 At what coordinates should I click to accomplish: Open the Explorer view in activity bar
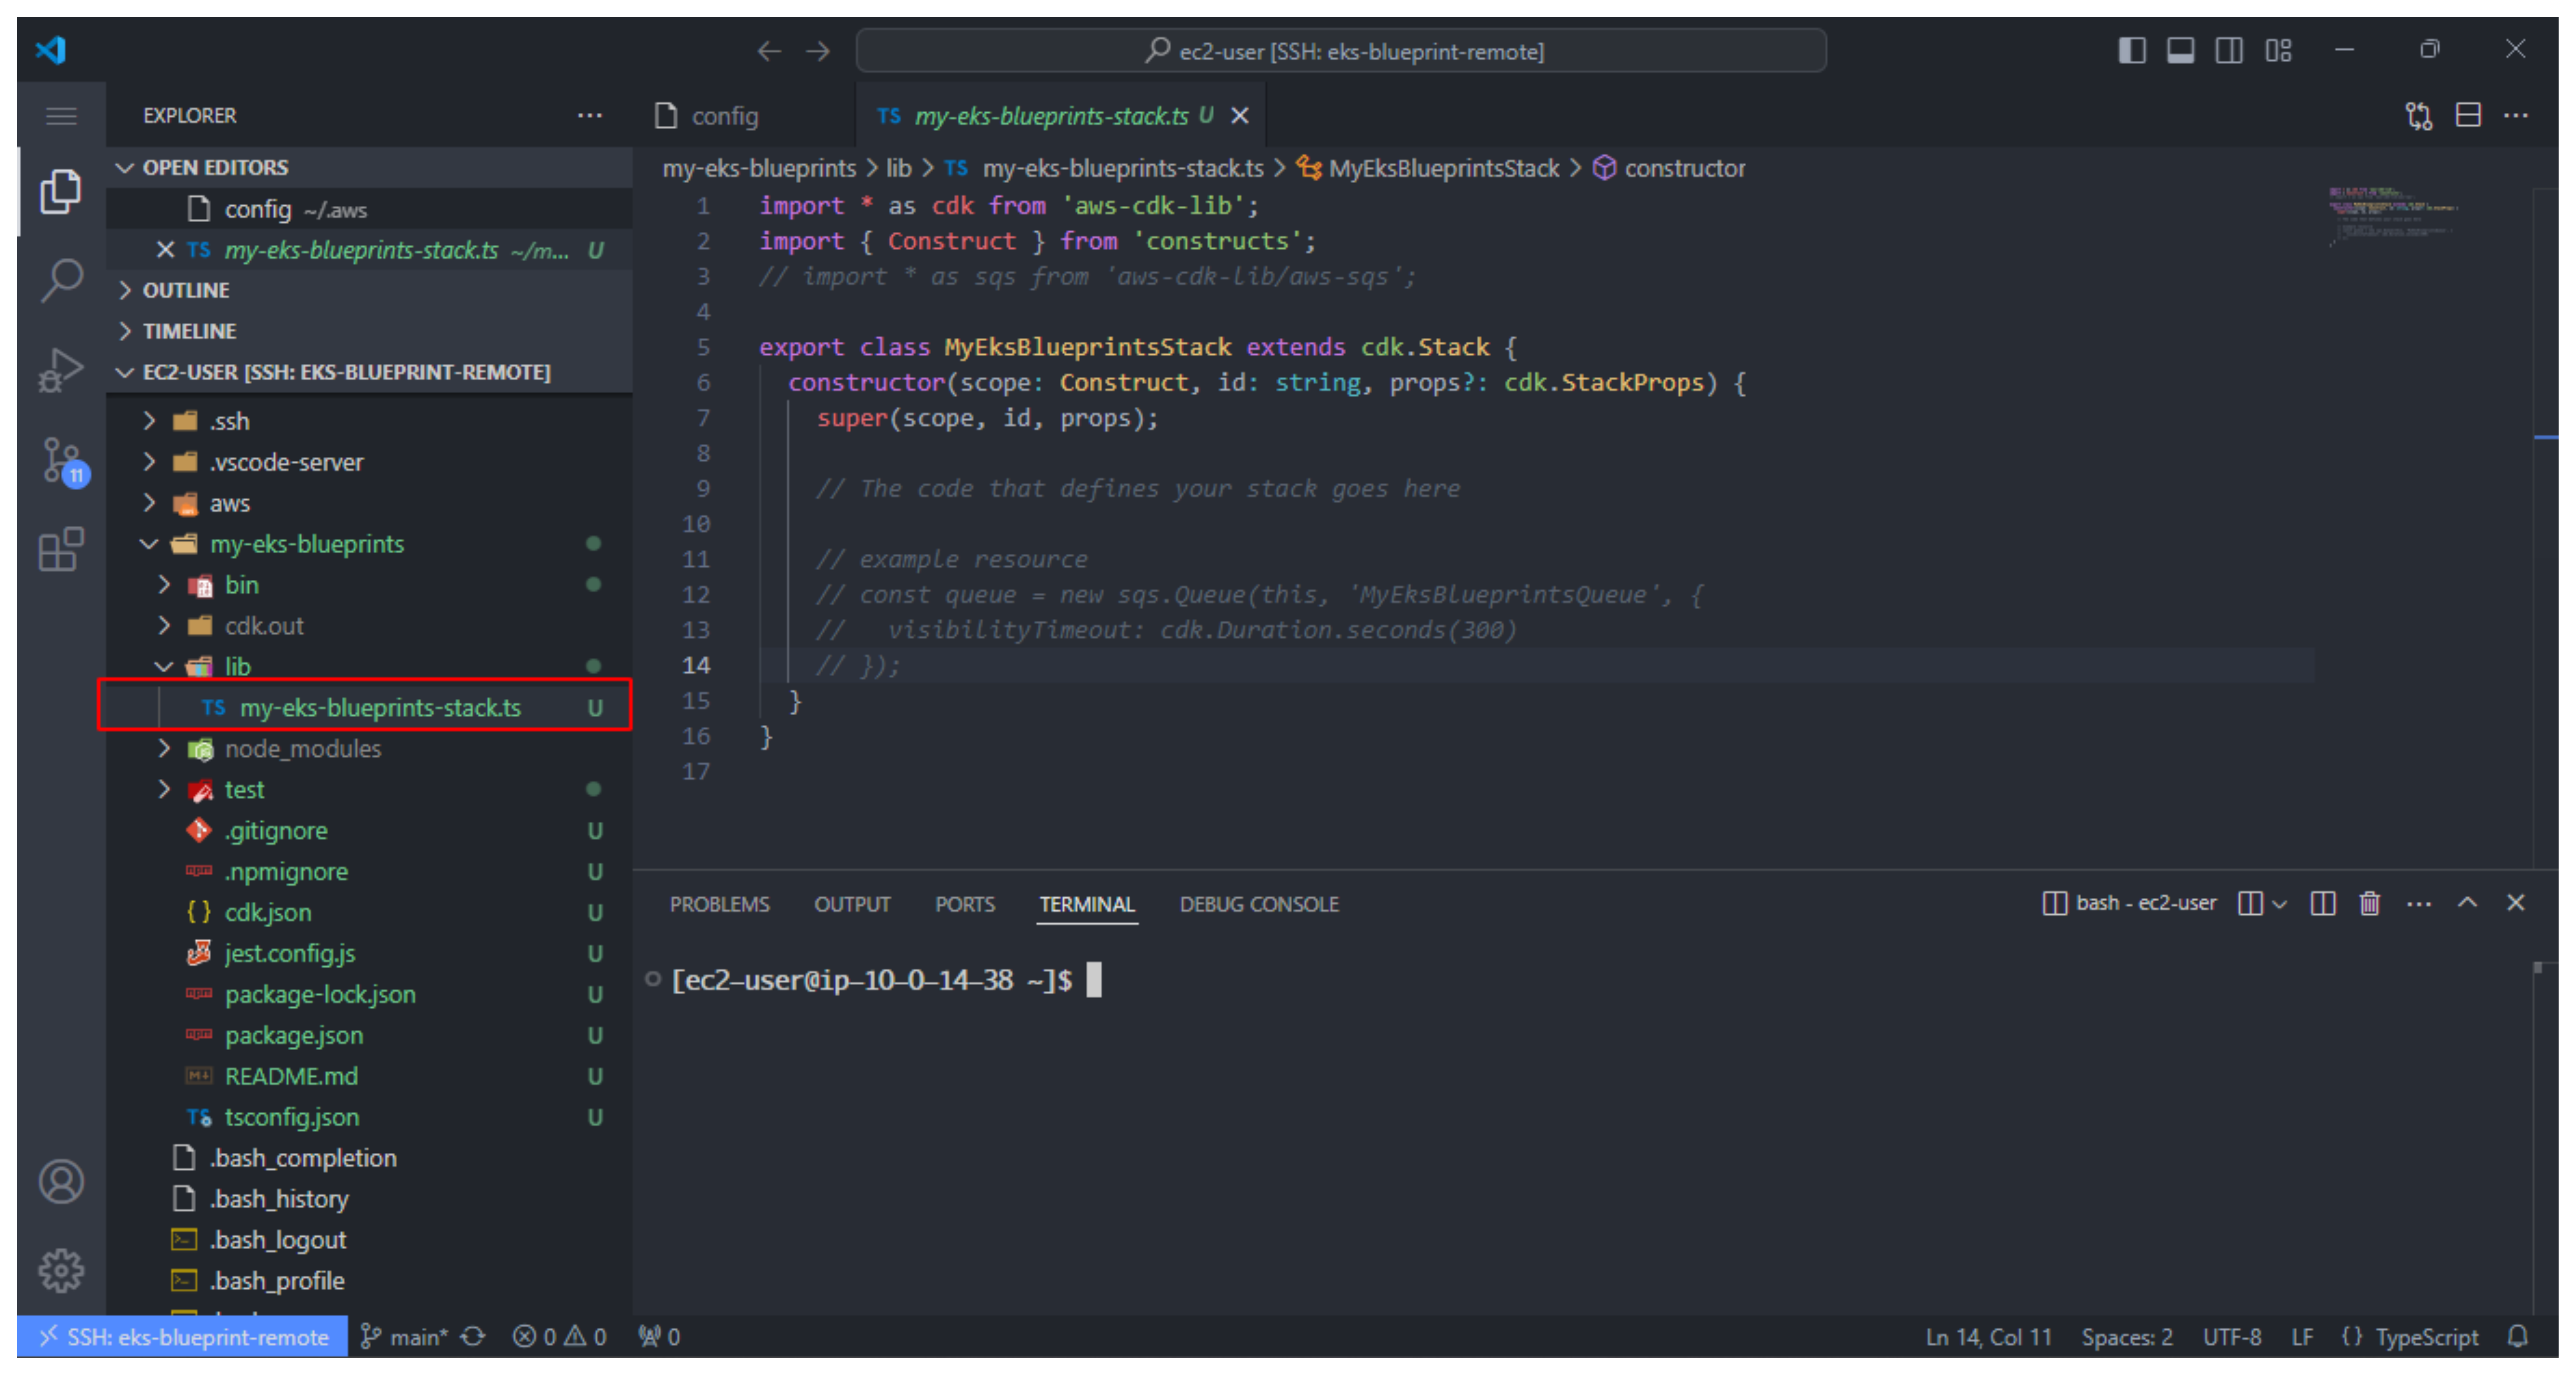click(x=61, y=191)
